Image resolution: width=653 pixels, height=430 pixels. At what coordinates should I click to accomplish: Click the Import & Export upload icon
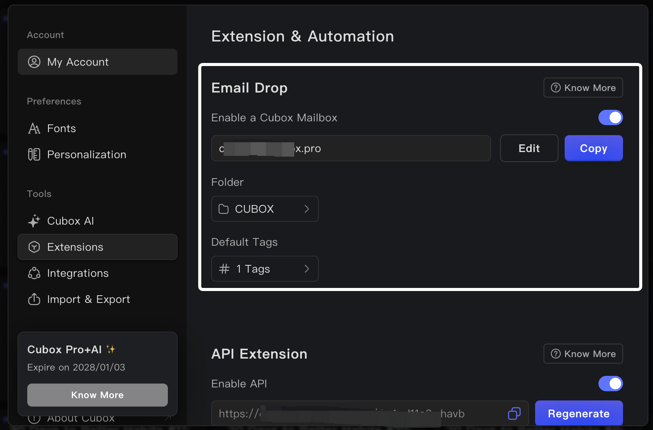coord(34,299)
